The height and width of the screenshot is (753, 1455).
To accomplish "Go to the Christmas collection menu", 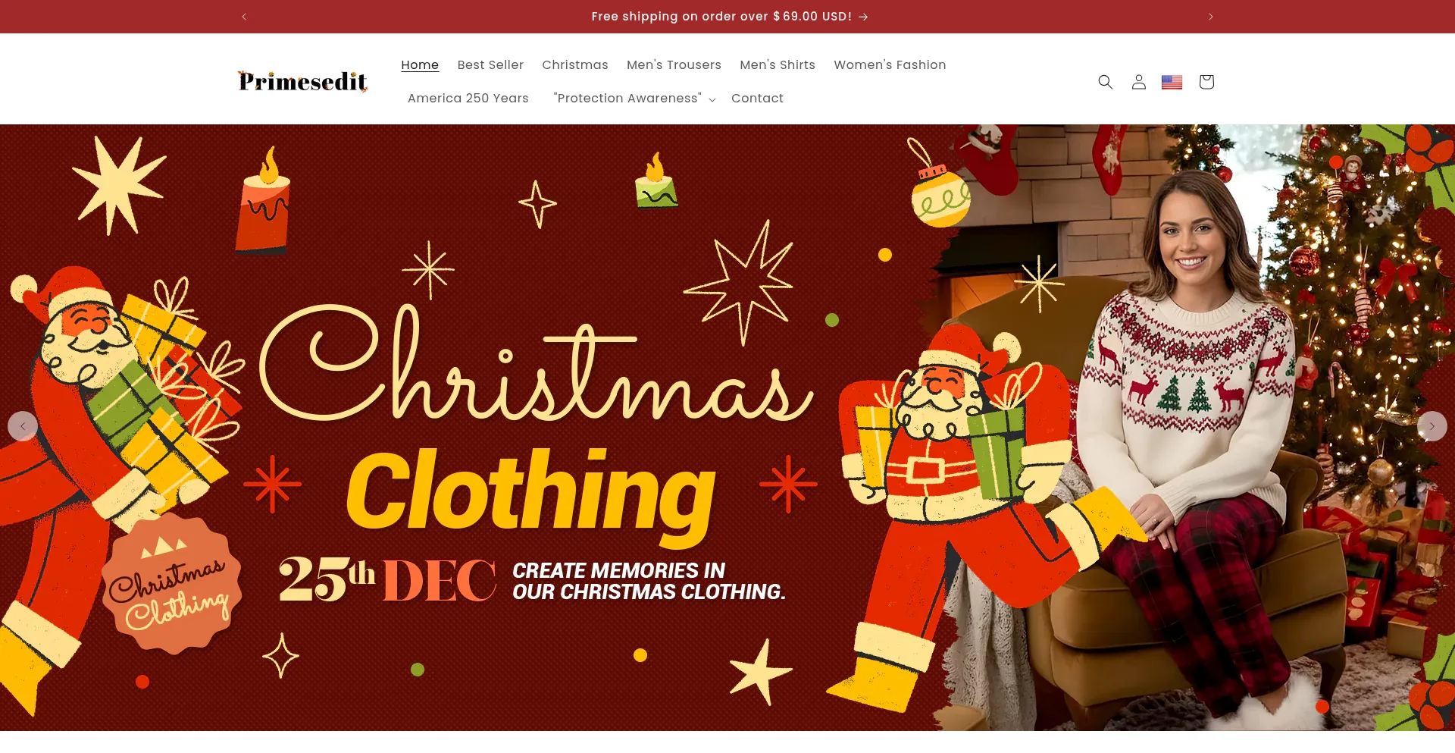I will coord(575,65).
